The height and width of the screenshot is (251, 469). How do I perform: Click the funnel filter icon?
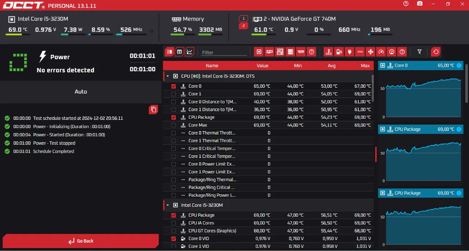tap(420, 52)
